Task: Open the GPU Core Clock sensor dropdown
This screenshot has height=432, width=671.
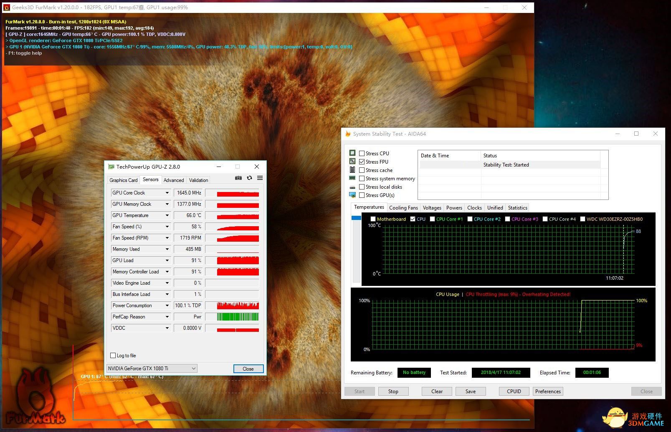Action: (167, 193)
